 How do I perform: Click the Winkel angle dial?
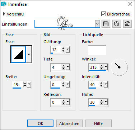tap(119, 67)
